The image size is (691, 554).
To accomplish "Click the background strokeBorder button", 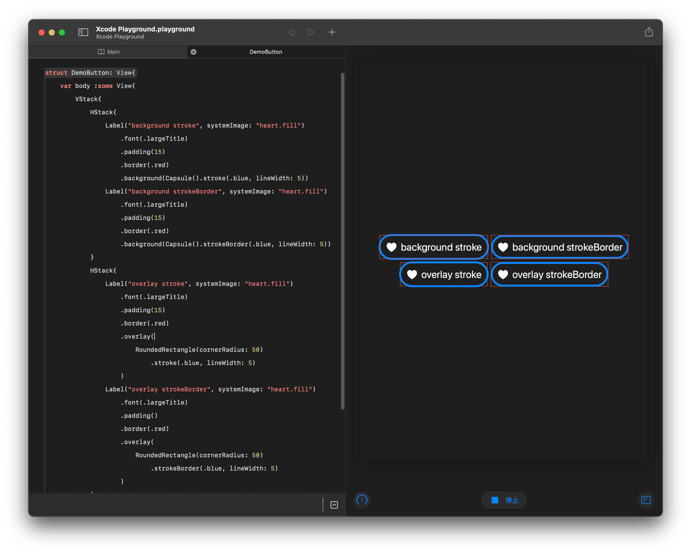I will coord(560,247).
